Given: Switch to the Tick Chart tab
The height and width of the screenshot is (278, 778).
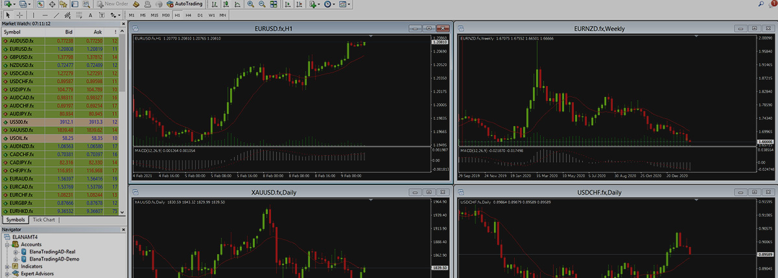Looking at the screenshot, I should click(x=44, y=220).
